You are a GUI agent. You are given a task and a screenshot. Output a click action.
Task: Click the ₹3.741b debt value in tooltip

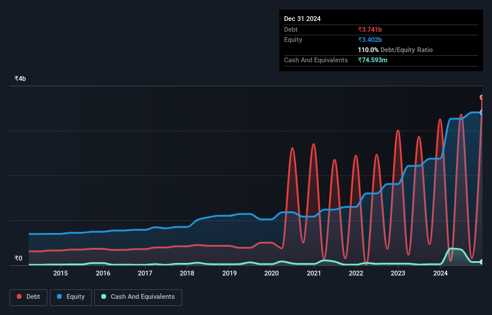point(370,29)
